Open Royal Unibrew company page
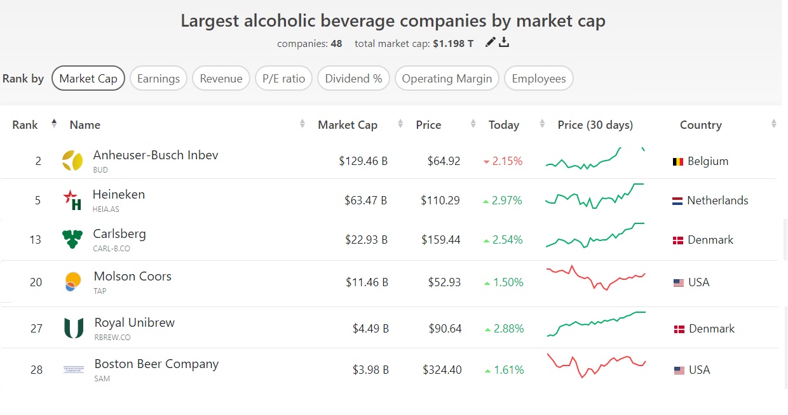The image size is (788, 415). click(x=135, y=322)
